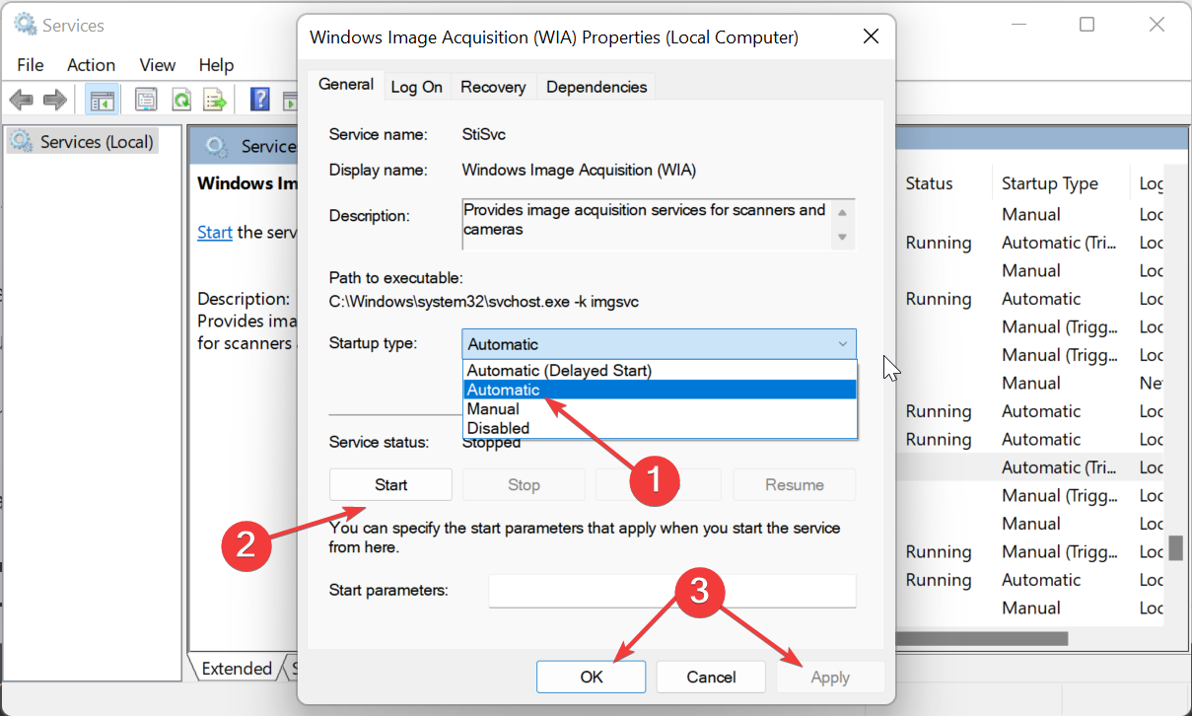Image resolution: width=1192 pixels, height=716 pixels.
Task: Click the Export List toolbar icon
Action: (215, 100)
